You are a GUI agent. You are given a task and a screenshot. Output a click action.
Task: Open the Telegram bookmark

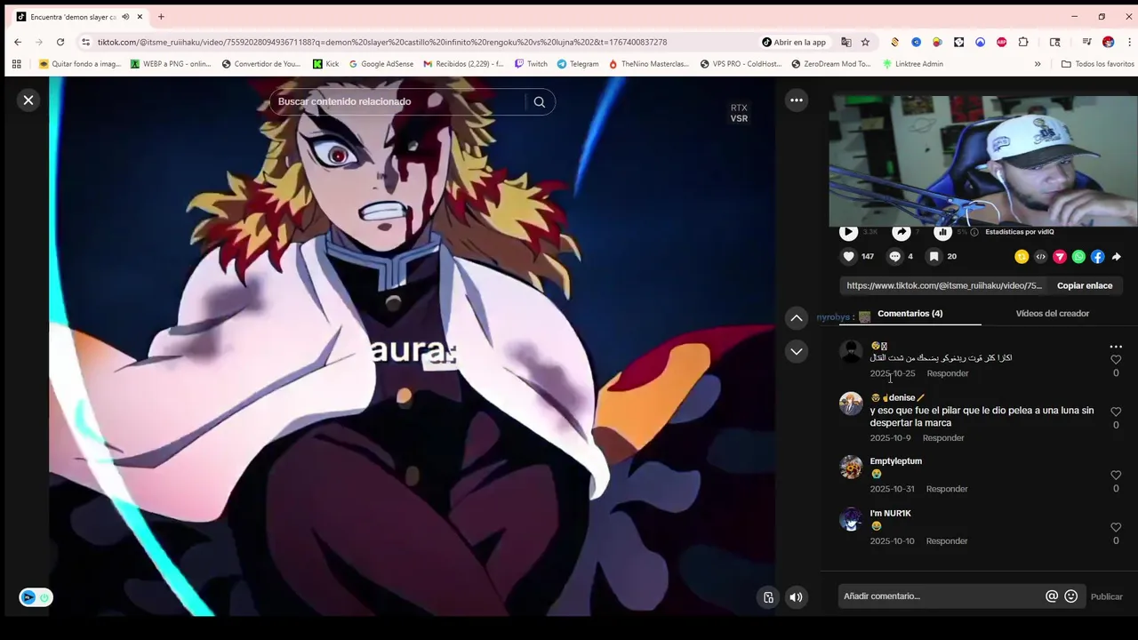click(x=578, y=64)
